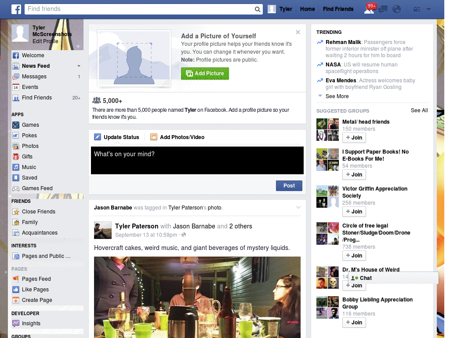Click the '2 others' tagged people link
Viewport: 450px width, 338px height.
coord(240,226)
